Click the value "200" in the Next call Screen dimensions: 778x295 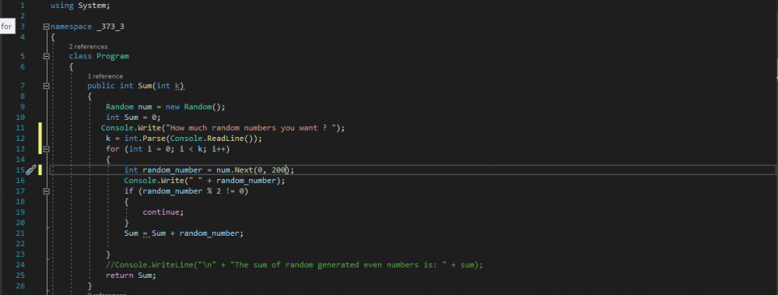tap(279, 170)
